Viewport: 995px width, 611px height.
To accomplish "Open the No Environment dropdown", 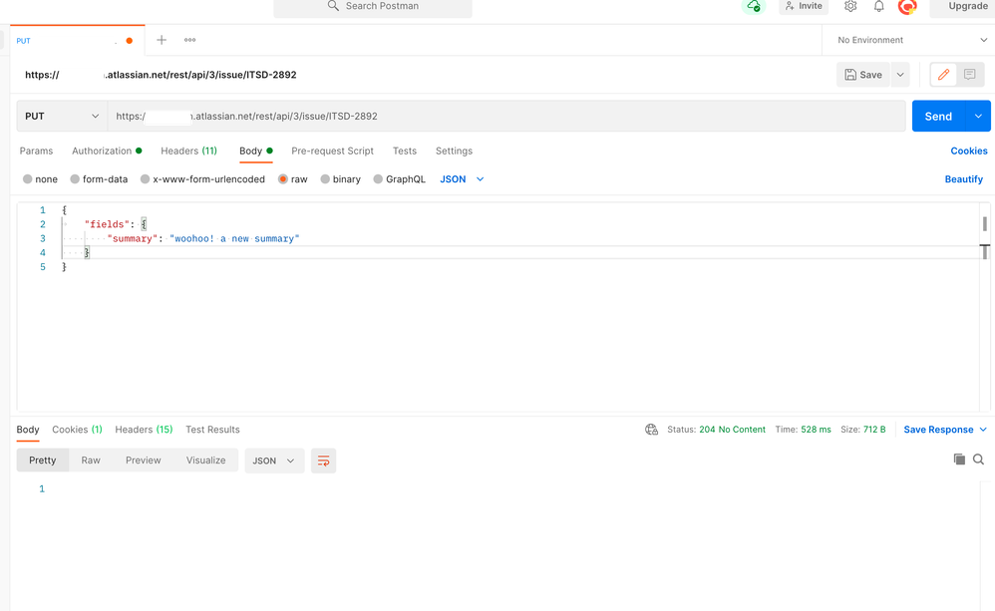I will (911, 40).
